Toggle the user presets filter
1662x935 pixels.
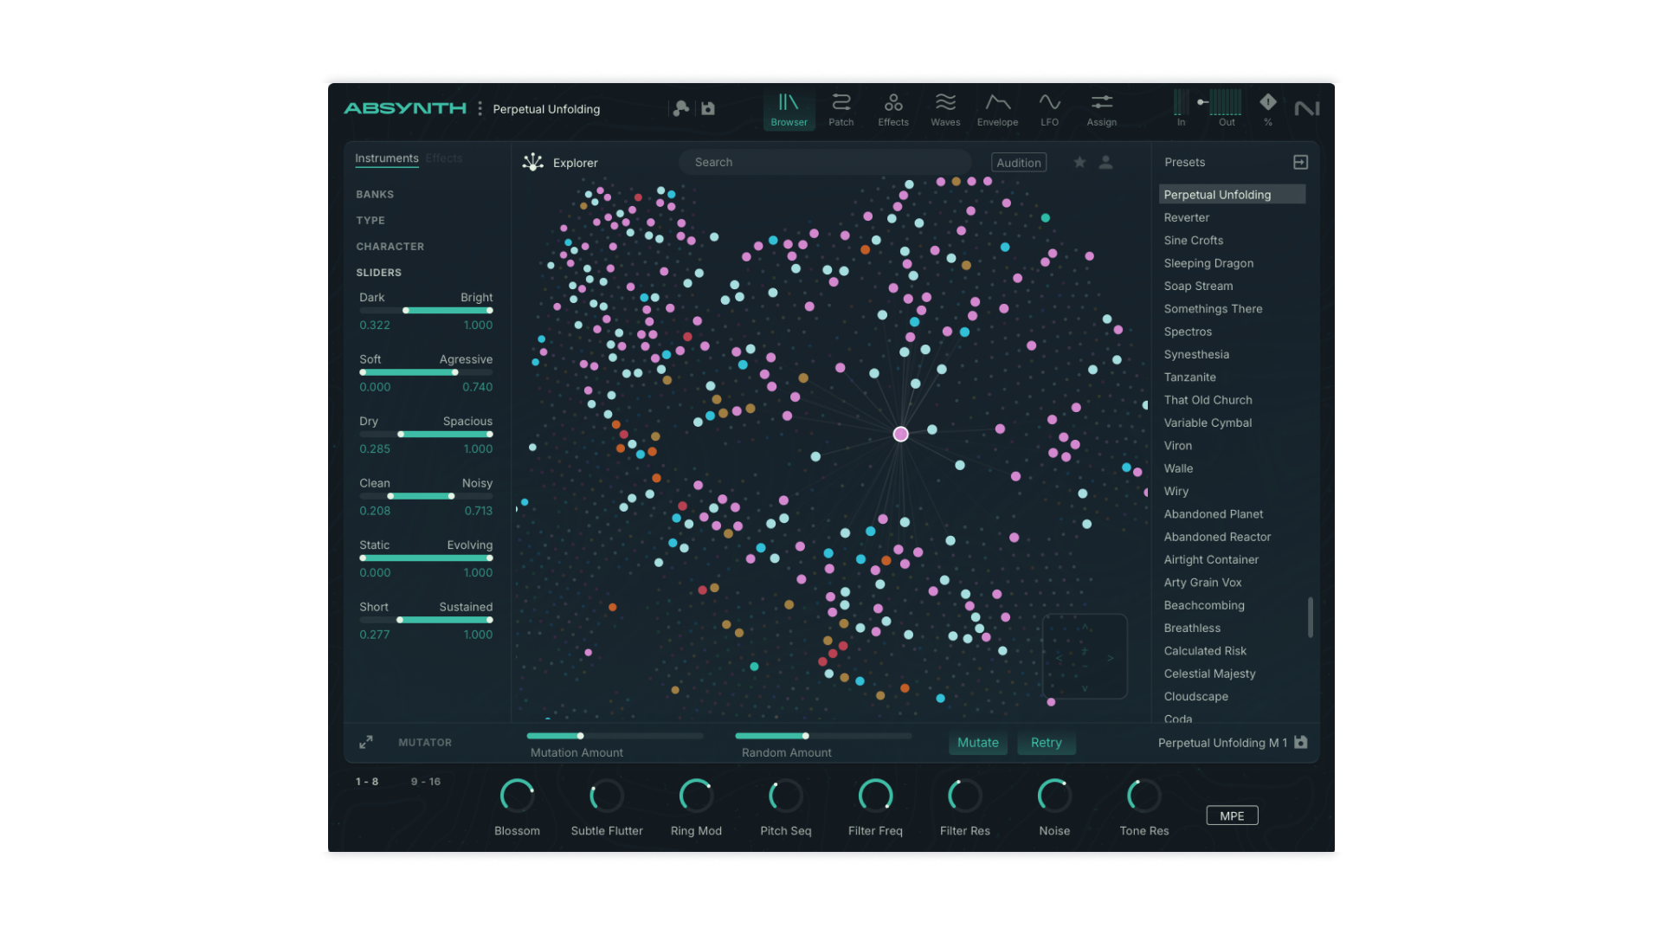pyautogui.click(x=1105, y=162)
